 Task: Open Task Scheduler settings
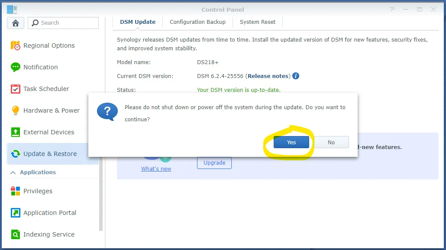(53, 89)
